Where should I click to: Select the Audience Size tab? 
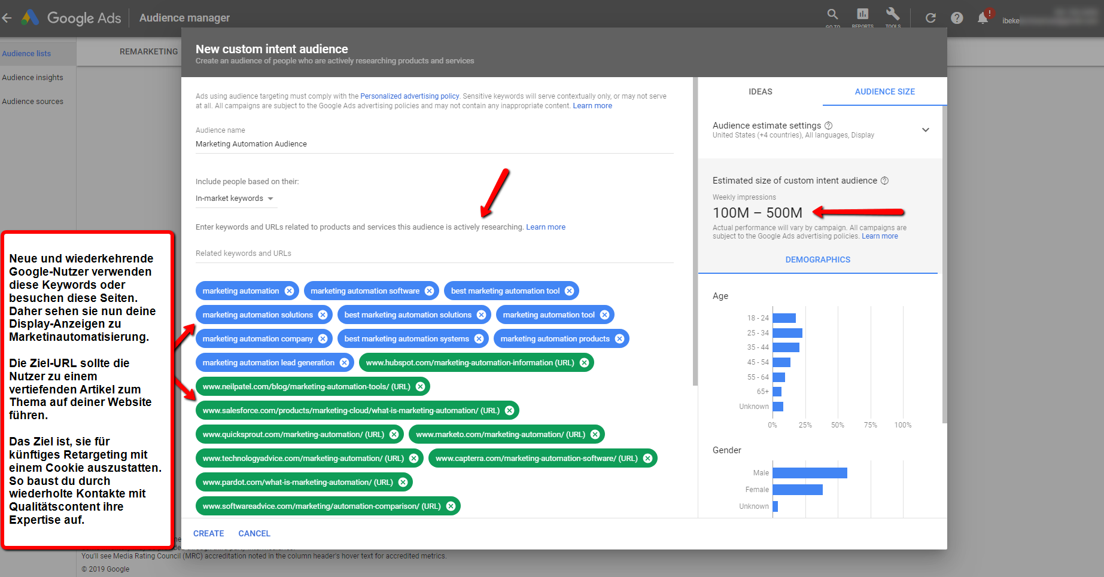pyautogui.click(x=884, y=91)
